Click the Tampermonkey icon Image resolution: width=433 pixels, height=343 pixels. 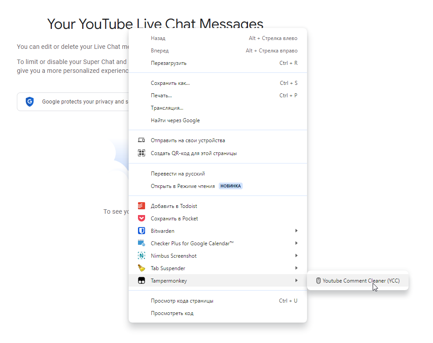click(142, 280)
